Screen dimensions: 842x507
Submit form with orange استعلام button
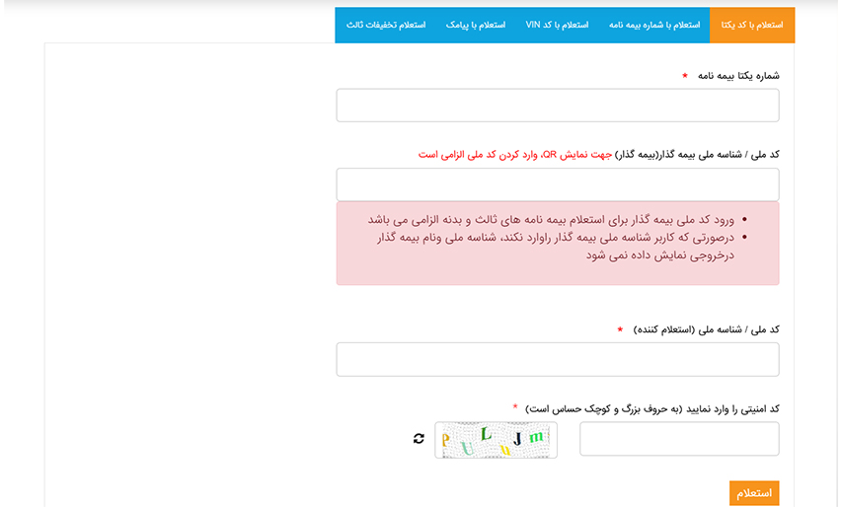click(754, 493)
